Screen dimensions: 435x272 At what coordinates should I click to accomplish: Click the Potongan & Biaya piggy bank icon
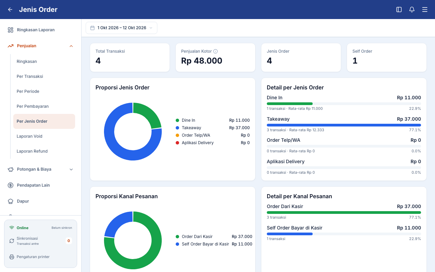coord(11,169)
